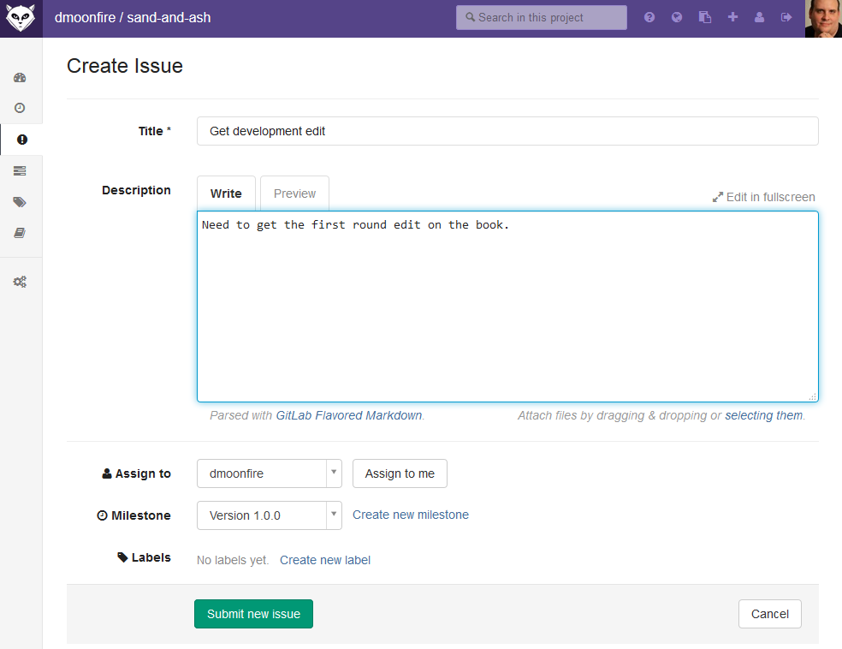Open the labels tags sidebar icon

pos(20,202)
